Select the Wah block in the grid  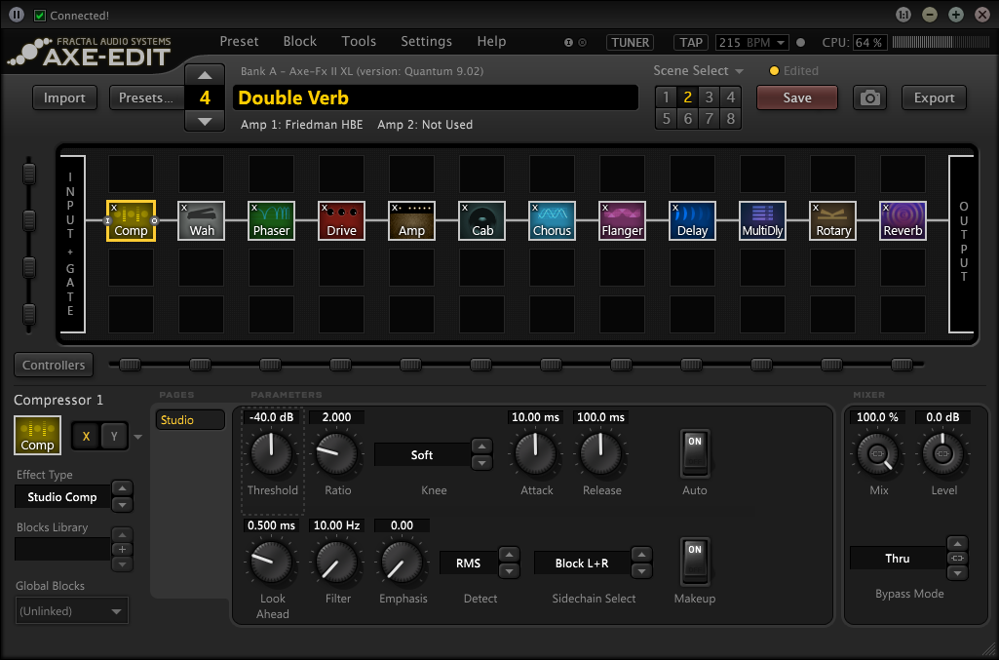[x=202, y=221]
